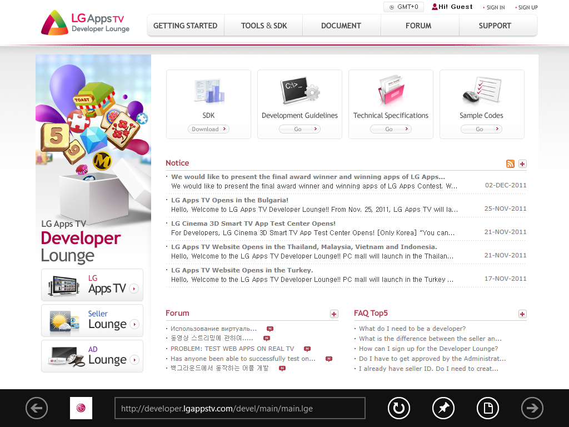Open notice about Thailand, Malaysia, Vietnam and Indonesia
569x427 pixels.
tap(304, 247)
